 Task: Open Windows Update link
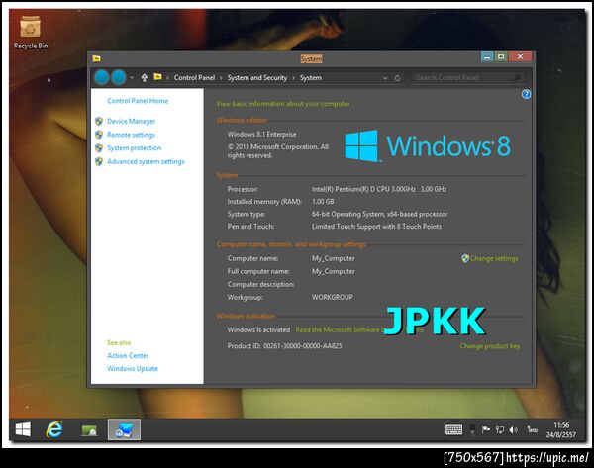(133, 369)
